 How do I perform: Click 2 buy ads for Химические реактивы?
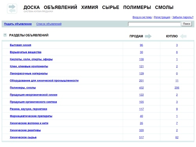pos(177,130)
